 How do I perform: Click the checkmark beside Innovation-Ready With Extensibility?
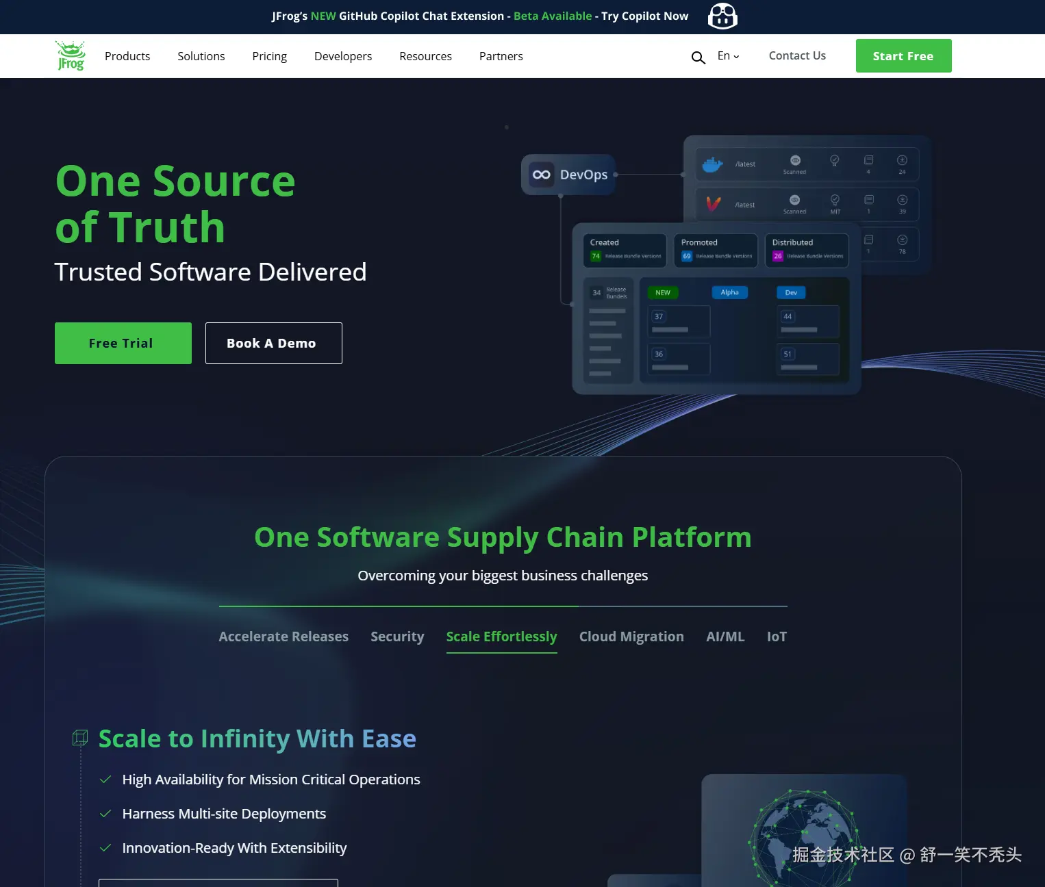105,848
